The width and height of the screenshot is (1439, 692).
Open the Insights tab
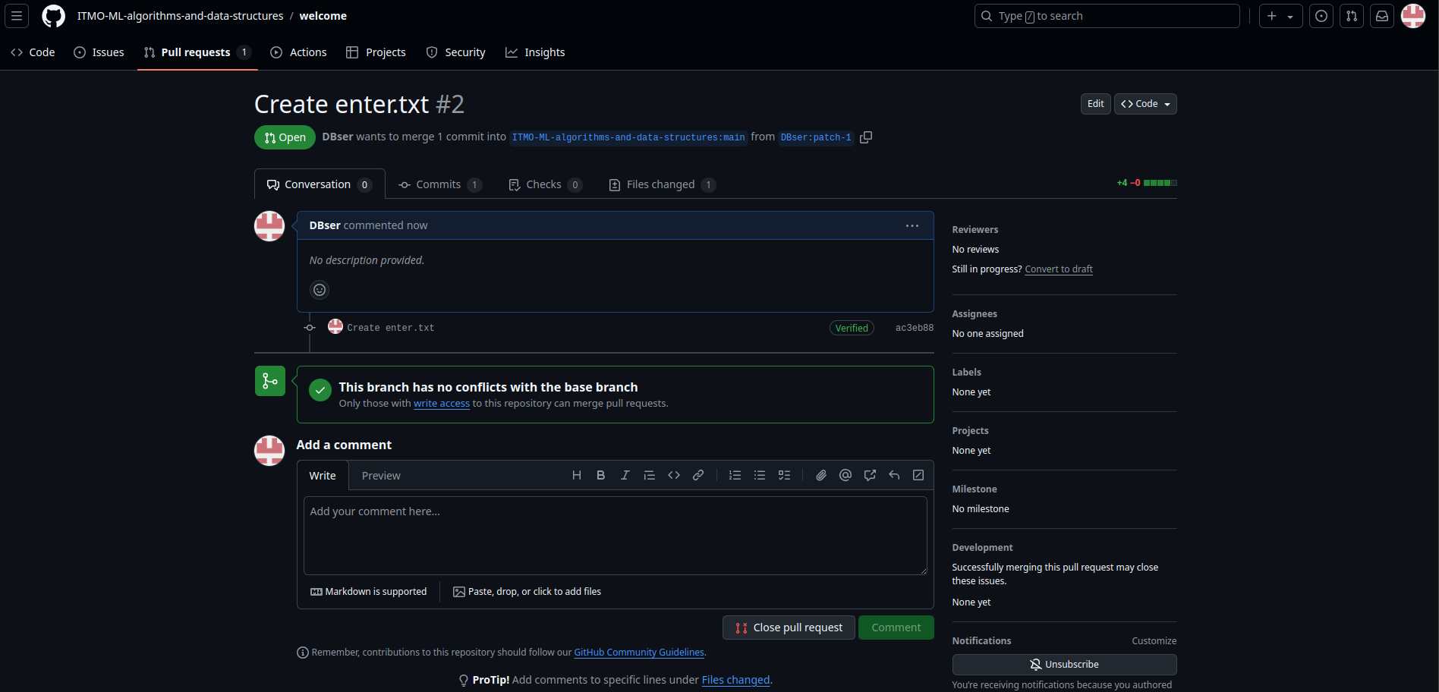tap(535, 52)
